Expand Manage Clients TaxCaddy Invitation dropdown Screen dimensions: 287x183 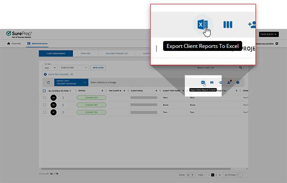point(71,82)
